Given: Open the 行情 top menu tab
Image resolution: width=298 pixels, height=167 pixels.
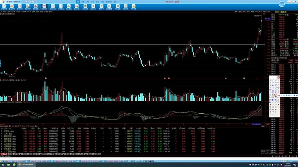Looking at the screenshot, I should [x=78, y=2].
